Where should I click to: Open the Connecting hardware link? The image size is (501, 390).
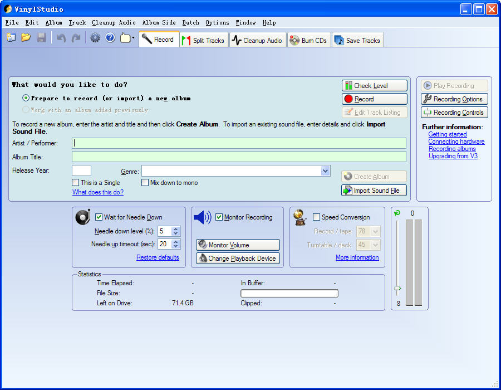click(456, 142)
